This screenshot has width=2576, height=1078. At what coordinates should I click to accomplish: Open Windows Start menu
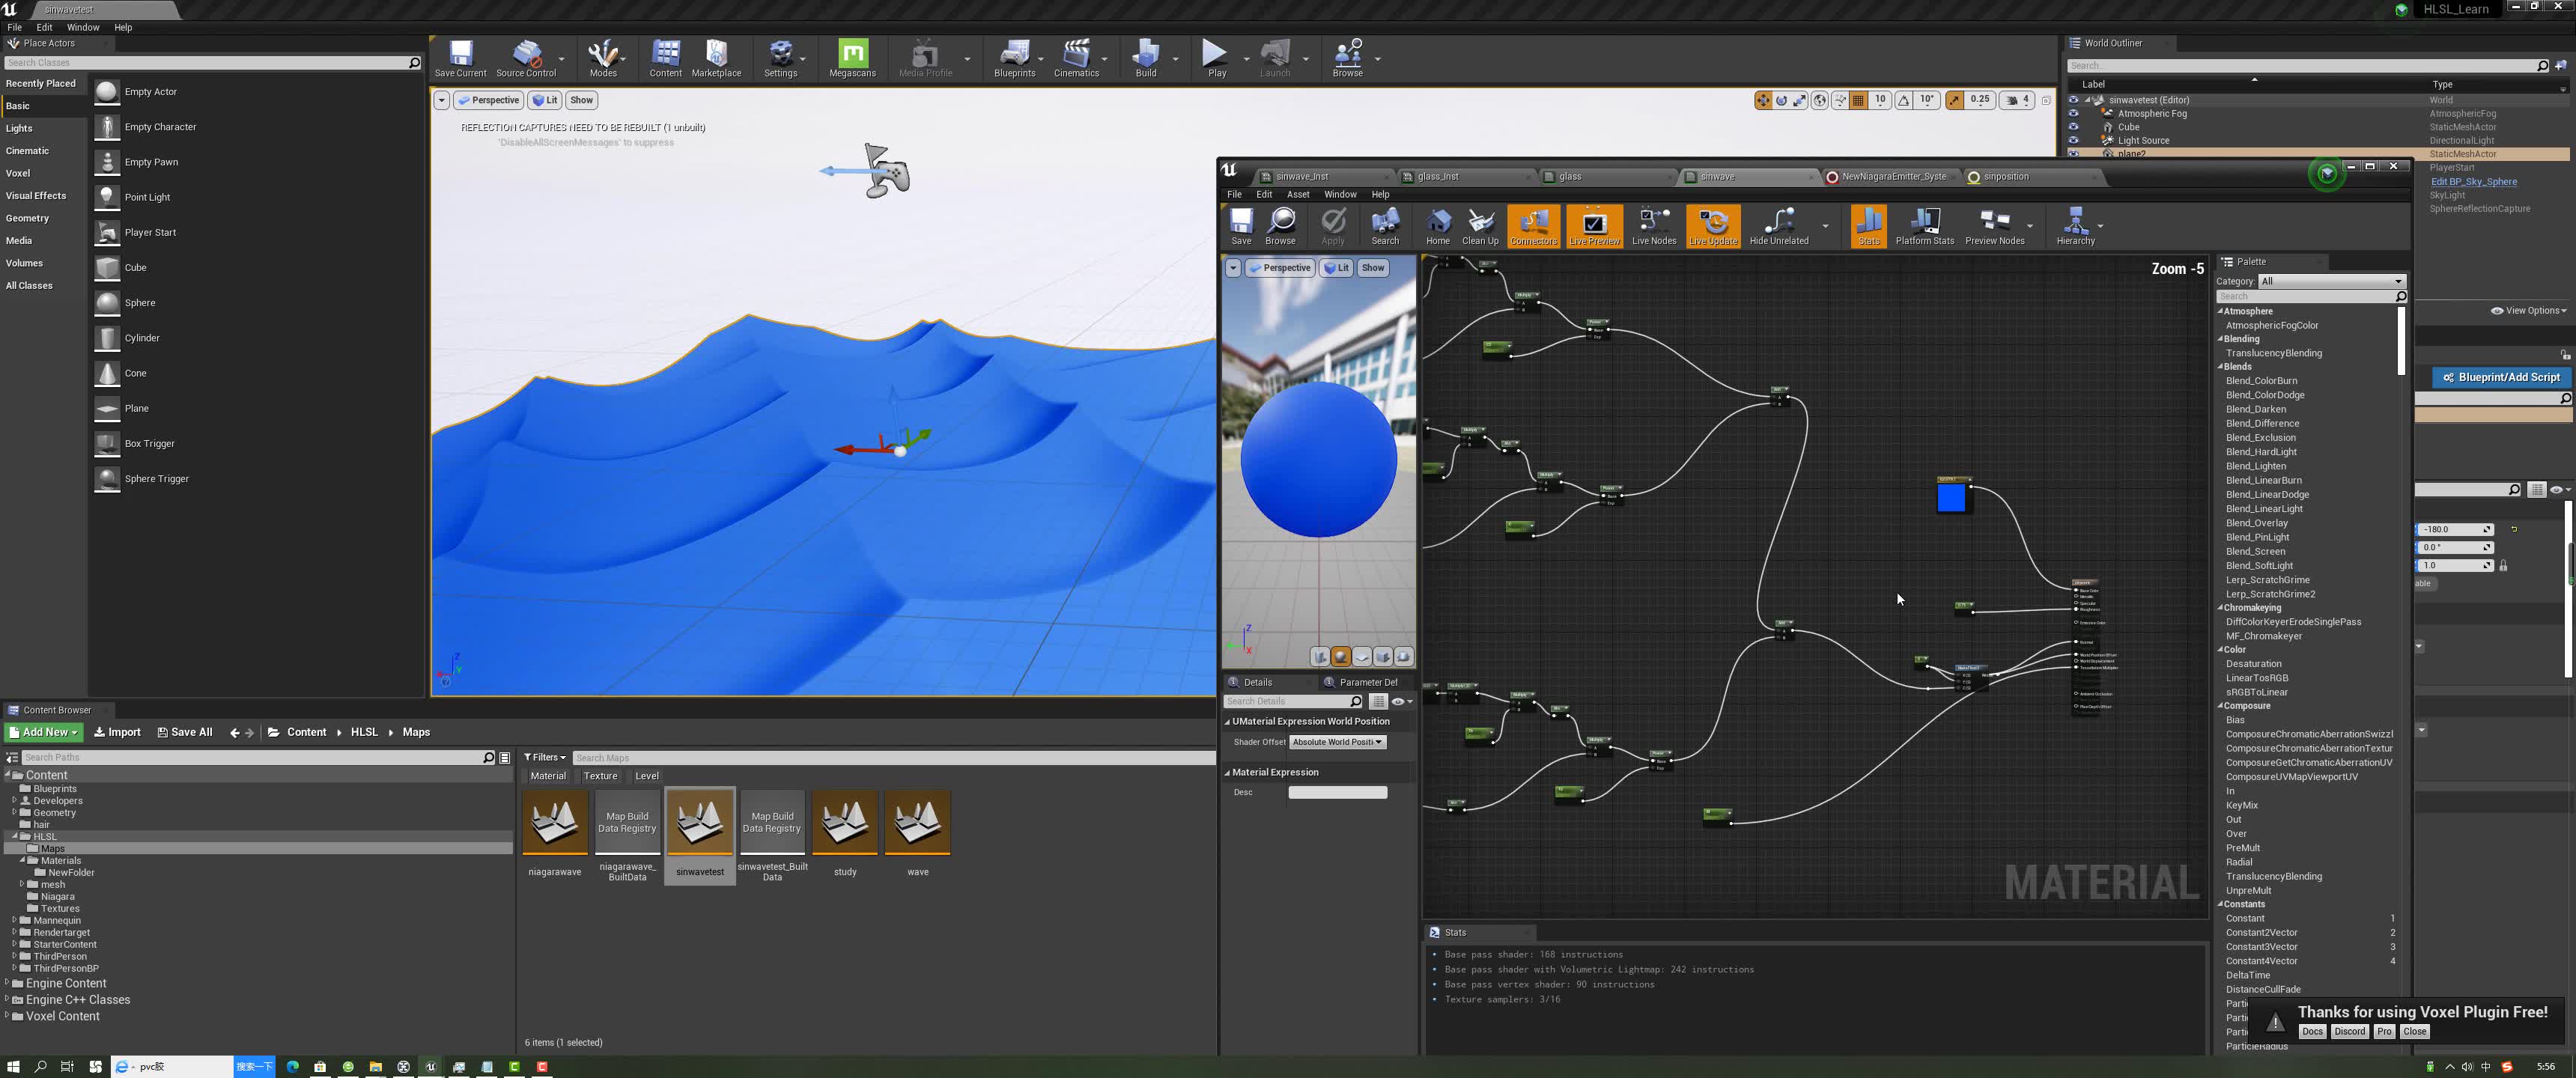[x=13, y=1066]
